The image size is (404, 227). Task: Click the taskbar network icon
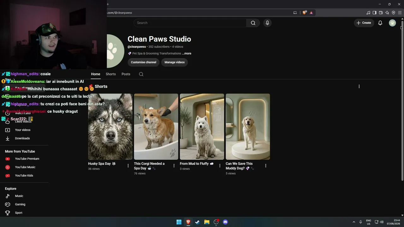pyautogui.click(x=377, y=222)
